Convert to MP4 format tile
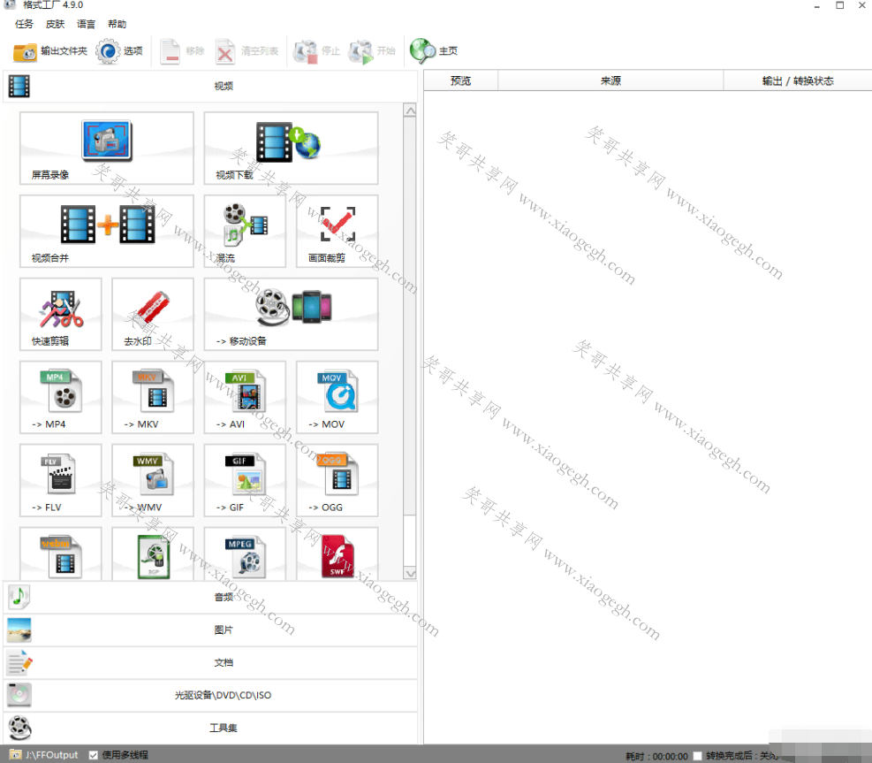The height and width of the screenshot is (763, 872). pyautogui.click(x=61, y=397)
